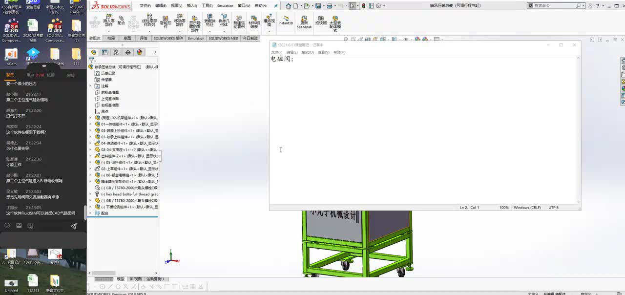The width and height of the screenshot is (625, 295).
Task: Click the chat panel vertical scrollbar
Action: [85, 211]
